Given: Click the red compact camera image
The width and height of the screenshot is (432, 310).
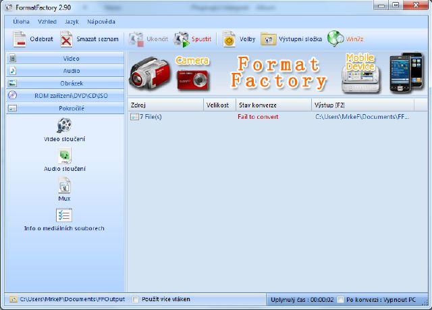Looking at the screenshot, I should point(193,80).
